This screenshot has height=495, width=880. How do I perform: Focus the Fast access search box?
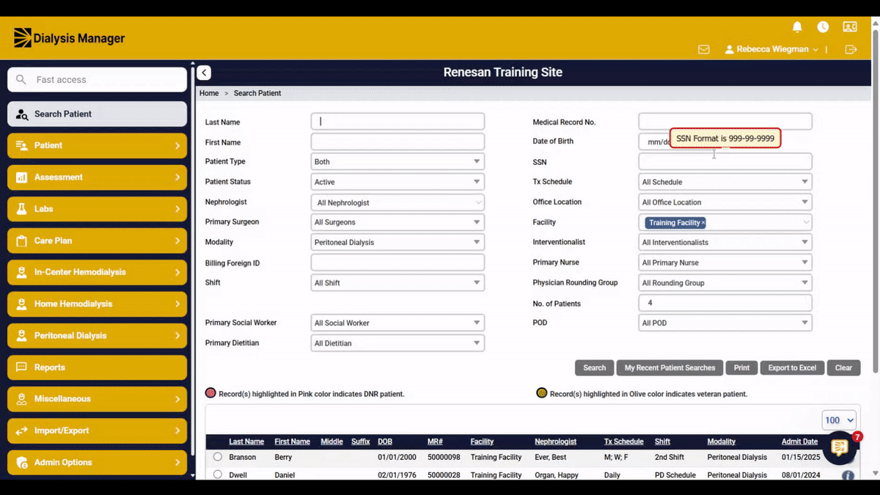98,80
